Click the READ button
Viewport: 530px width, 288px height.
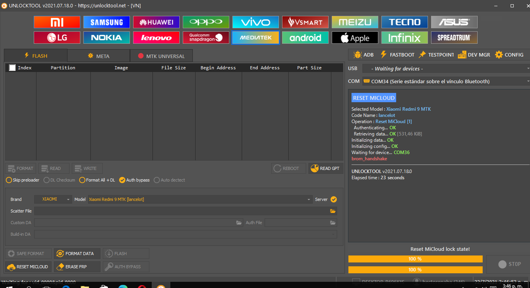click(x=54, y=168)
